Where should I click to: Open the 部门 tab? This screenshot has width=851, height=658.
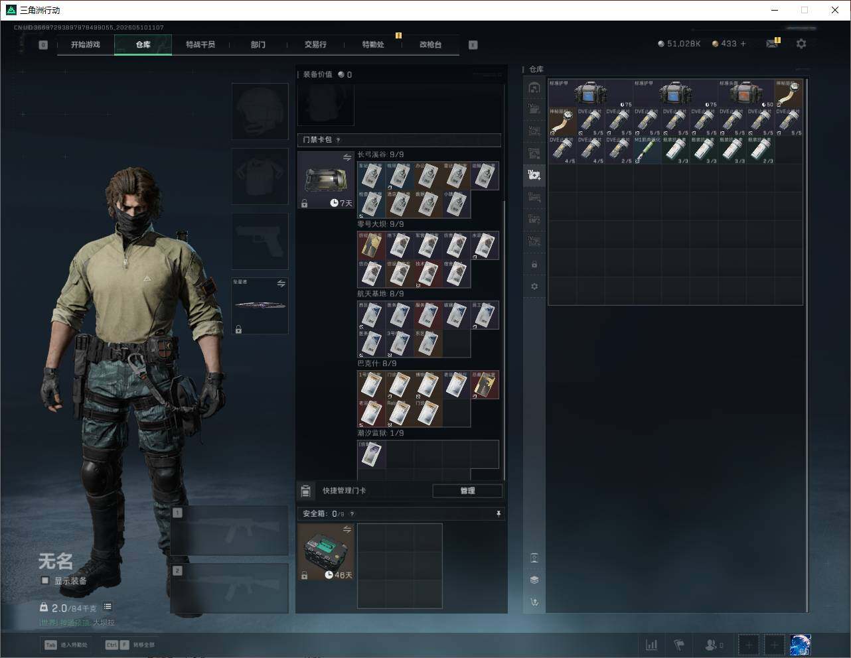click(x=258, y=44)
